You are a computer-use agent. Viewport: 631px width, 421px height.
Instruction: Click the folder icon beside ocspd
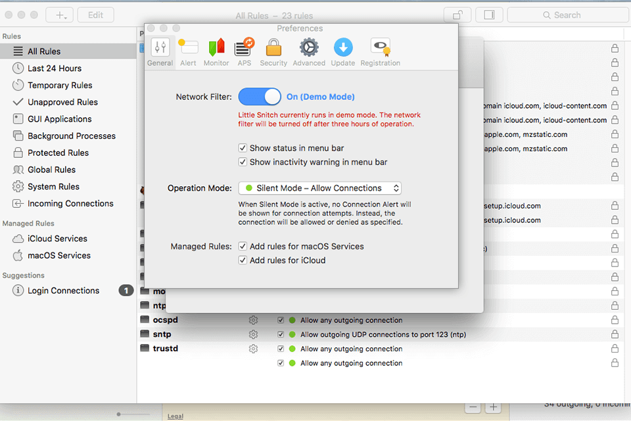tap(145, 320)
